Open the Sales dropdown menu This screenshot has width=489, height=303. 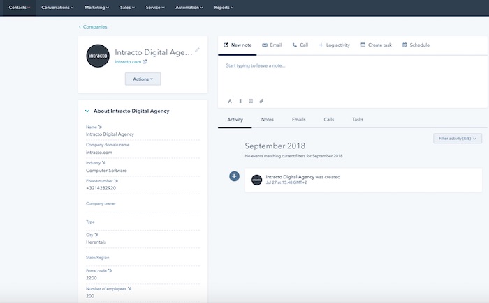tap(127, 8)
